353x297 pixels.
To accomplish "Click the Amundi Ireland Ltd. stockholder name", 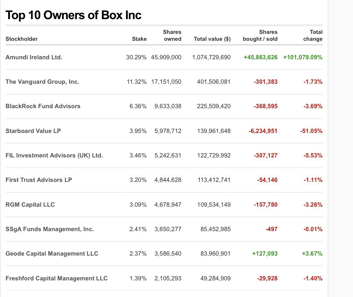I will 34,57.
